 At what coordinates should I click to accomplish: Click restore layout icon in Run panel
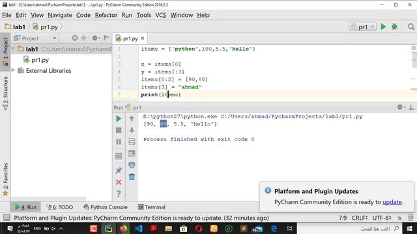(119, 156)
